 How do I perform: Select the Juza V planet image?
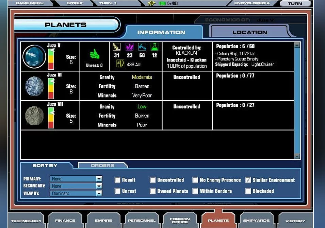pyautogui.click(x=34, y=56)
